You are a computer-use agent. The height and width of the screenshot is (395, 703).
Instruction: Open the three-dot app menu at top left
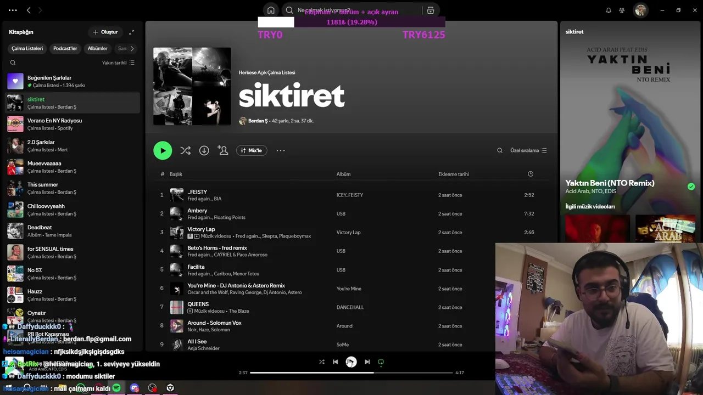[13, 10]
